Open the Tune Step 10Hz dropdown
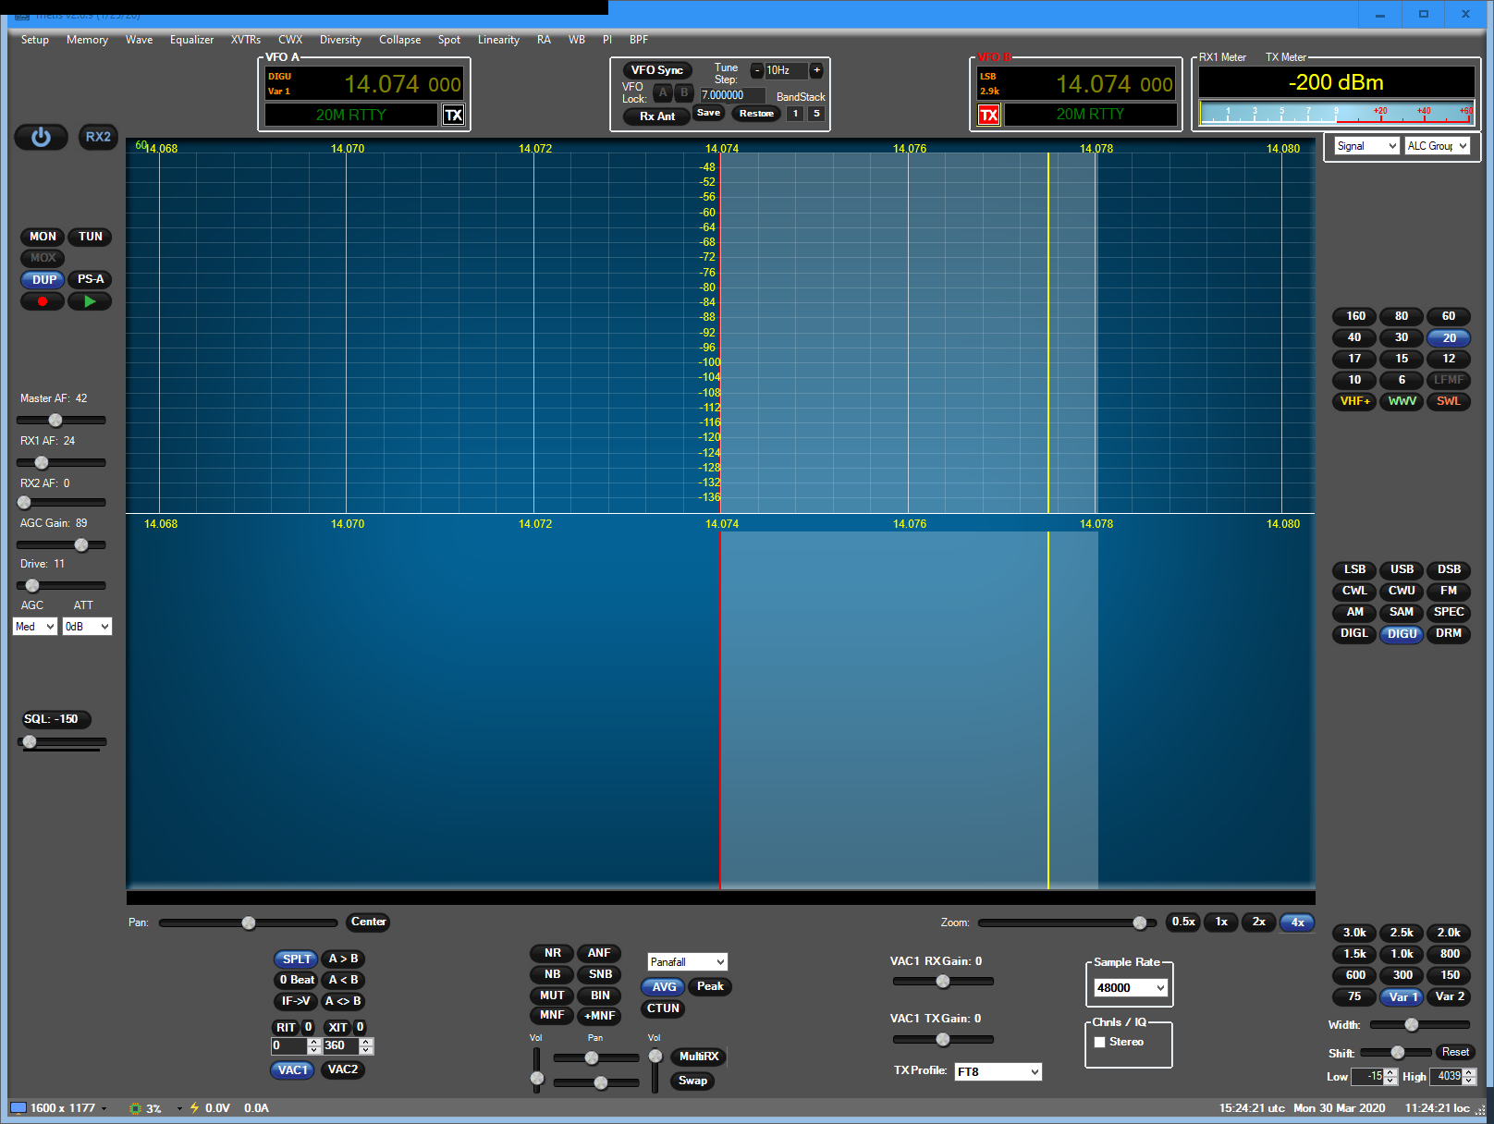The height and width of the screenshot is (1124, 1494). [x=787, y=70]
